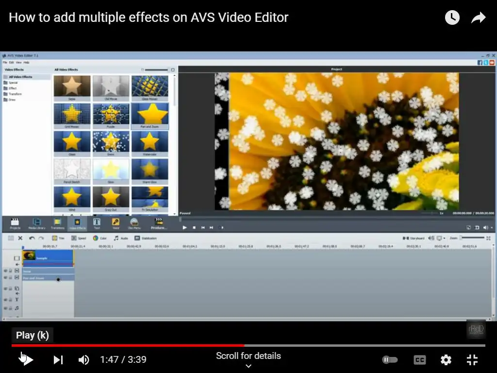The image size is (497, 373).
Task: Toggle lock of Pan and Zoom track
Action: 11,277
